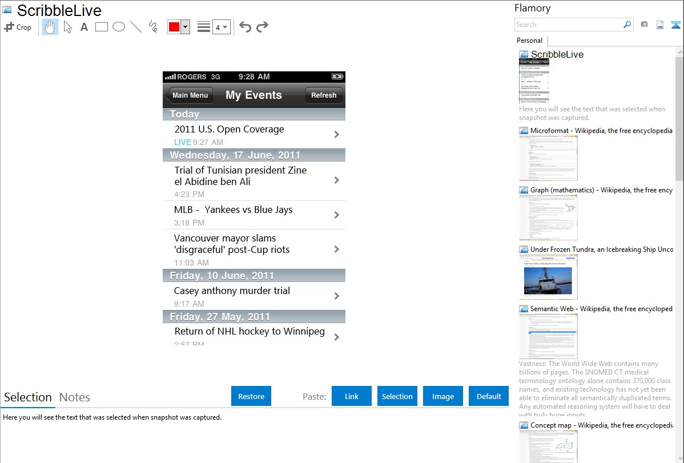The height and width of the screenshot is (463, 684).
Task: Click the icon beside Microformat snapshot title
Action: (x=524, y=131)
